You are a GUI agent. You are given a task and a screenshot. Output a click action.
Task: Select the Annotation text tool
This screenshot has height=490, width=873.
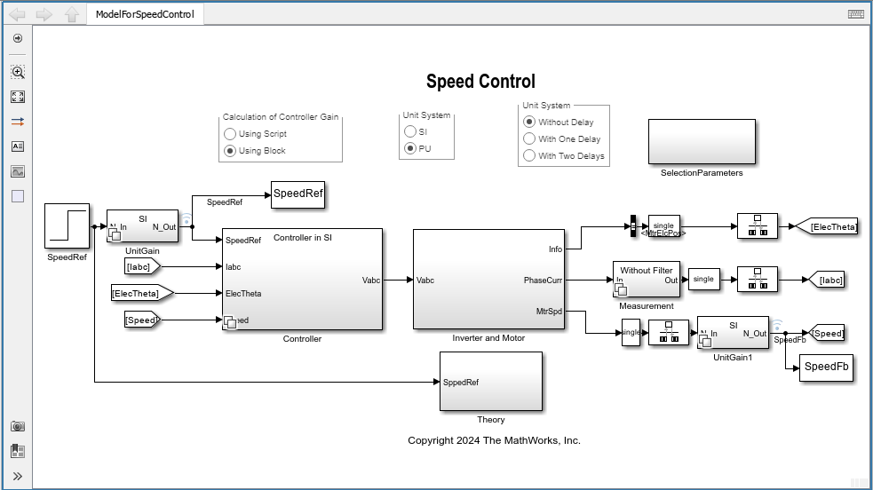coord(18,146)
